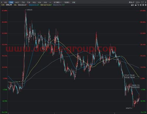Expand the overlay dropdown in the top toolbar
Viewport: 147px width, 114px height.
[58, 2]
